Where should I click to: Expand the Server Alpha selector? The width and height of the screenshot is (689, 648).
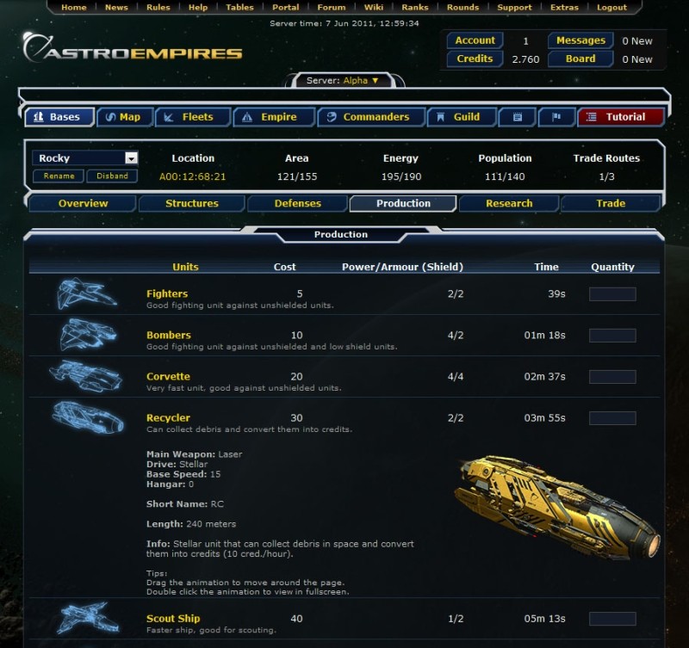point(342,81)
